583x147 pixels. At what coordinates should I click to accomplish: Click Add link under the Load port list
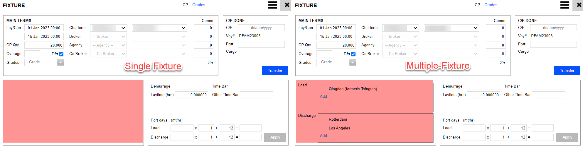(323, 97)
